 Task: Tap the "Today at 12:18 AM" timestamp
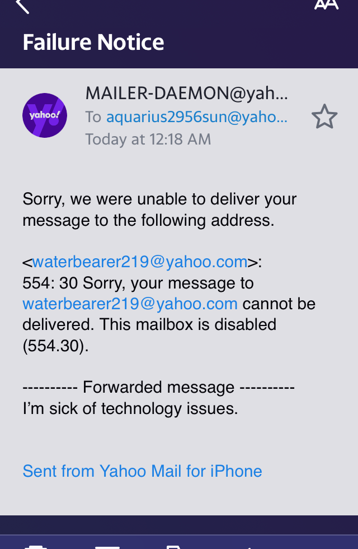[x=148, y=139]
